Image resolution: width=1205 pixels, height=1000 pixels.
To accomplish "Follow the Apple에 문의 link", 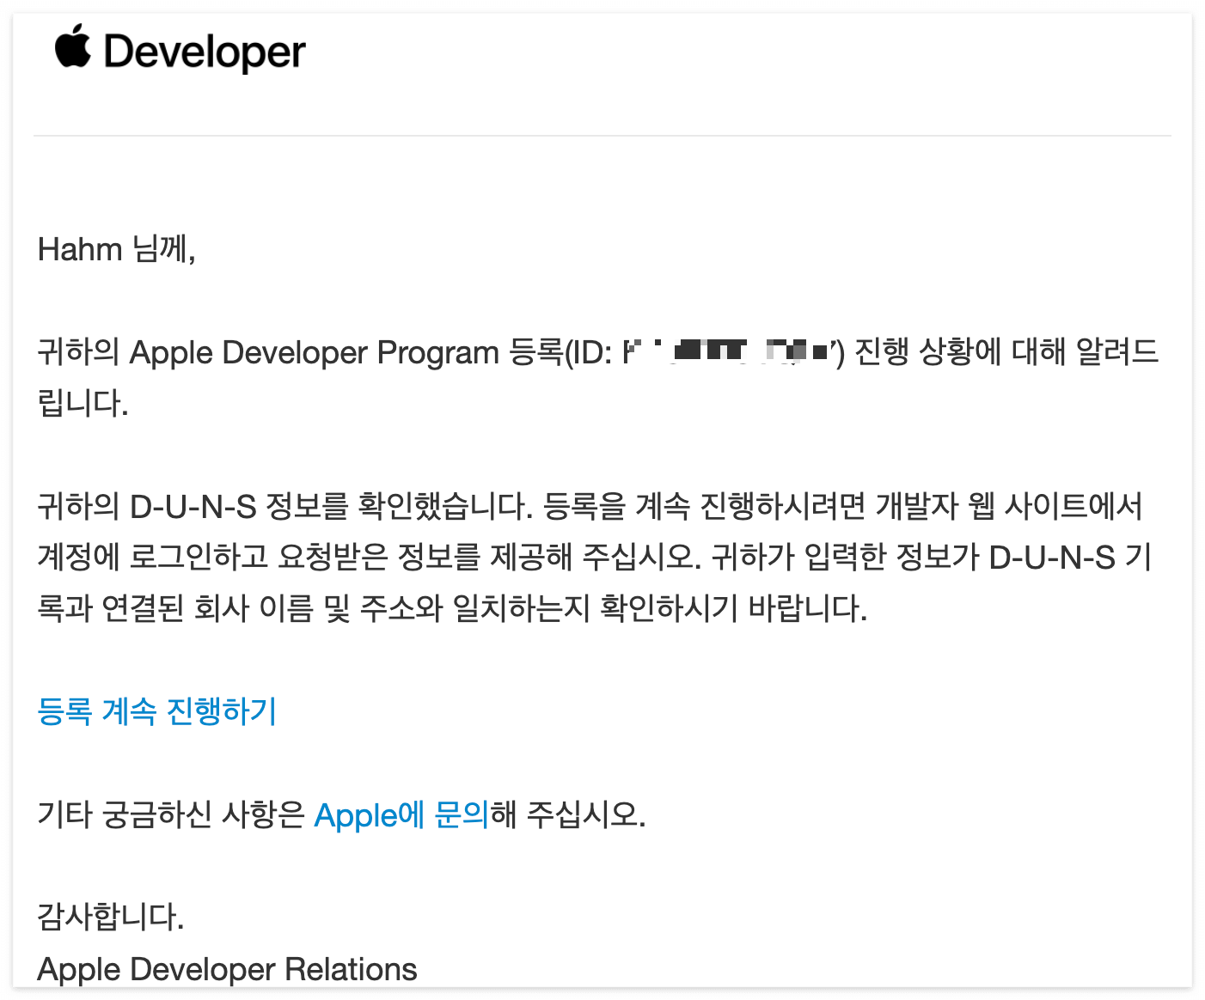I will [x=401, y=814].
